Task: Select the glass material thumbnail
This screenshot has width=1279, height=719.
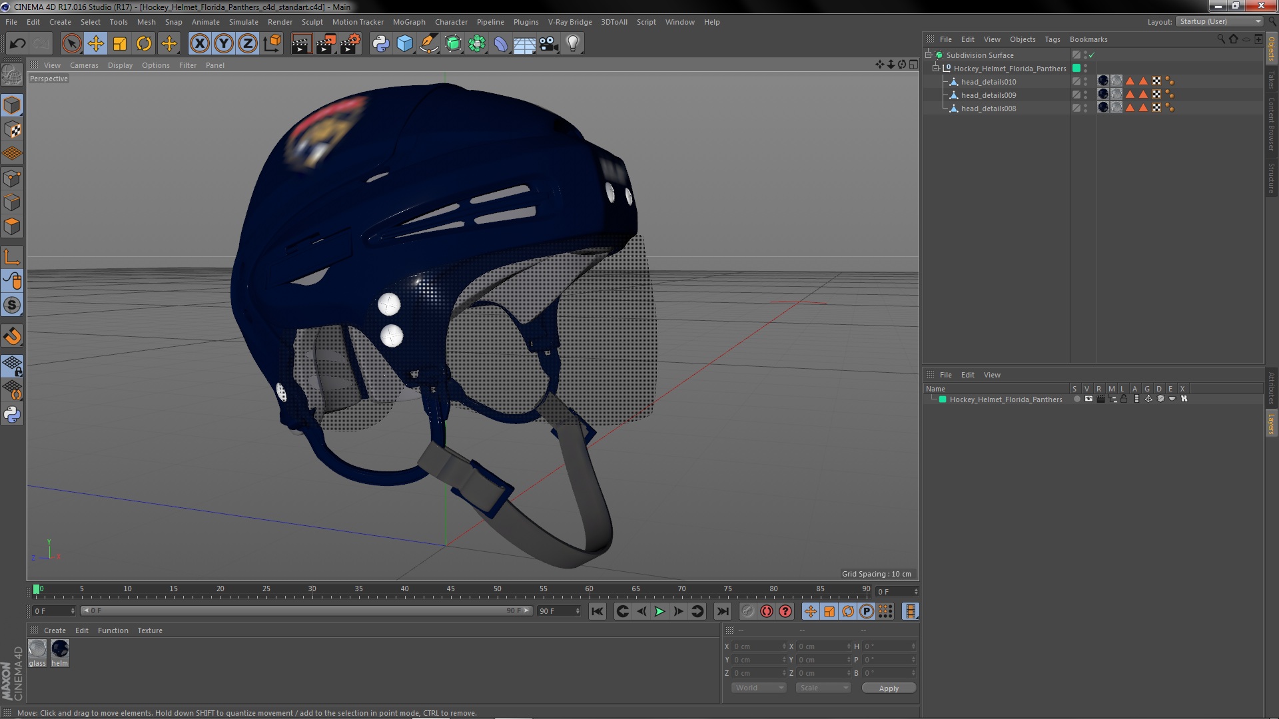Action: 37,648
